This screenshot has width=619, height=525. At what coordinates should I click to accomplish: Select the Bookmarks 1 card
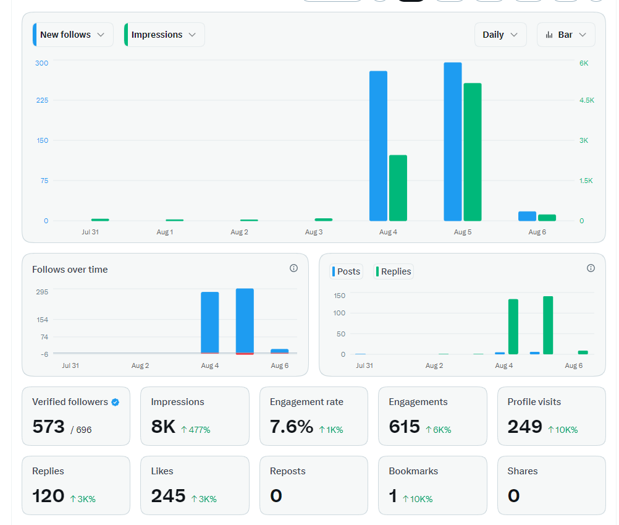(x=432, y=485)
